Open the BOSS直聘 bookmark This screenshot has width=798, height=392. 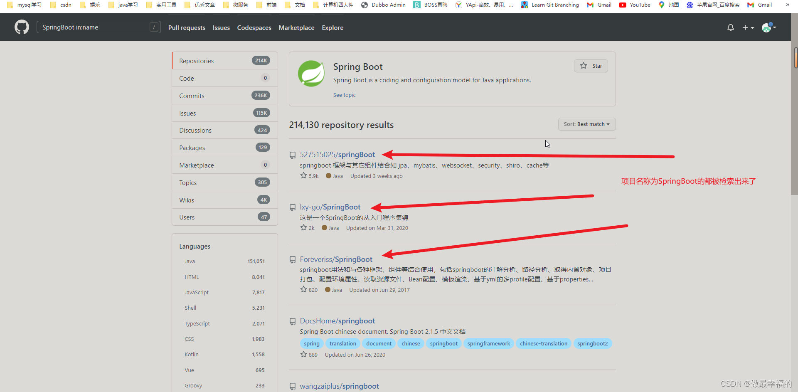tap(430, 5)
